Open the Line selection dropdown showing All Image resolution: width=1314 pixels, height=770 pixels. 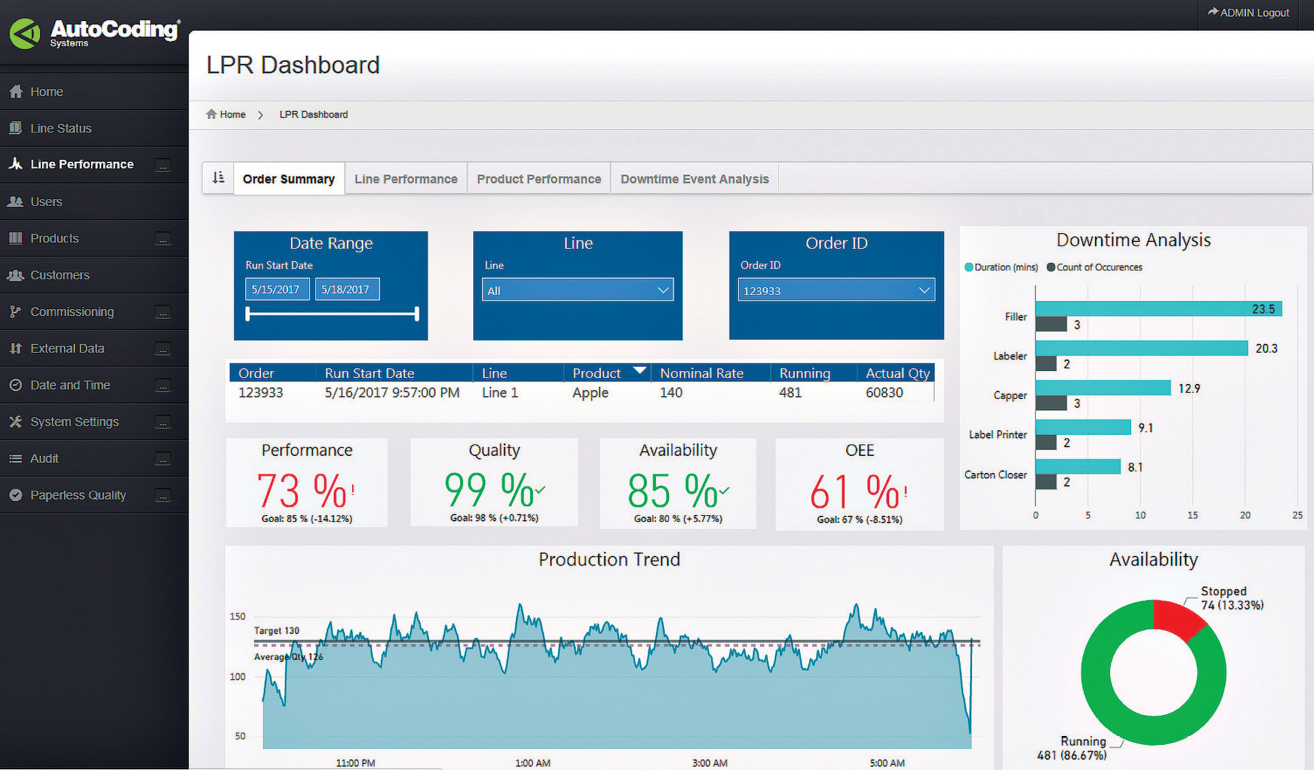pos(576,290)
